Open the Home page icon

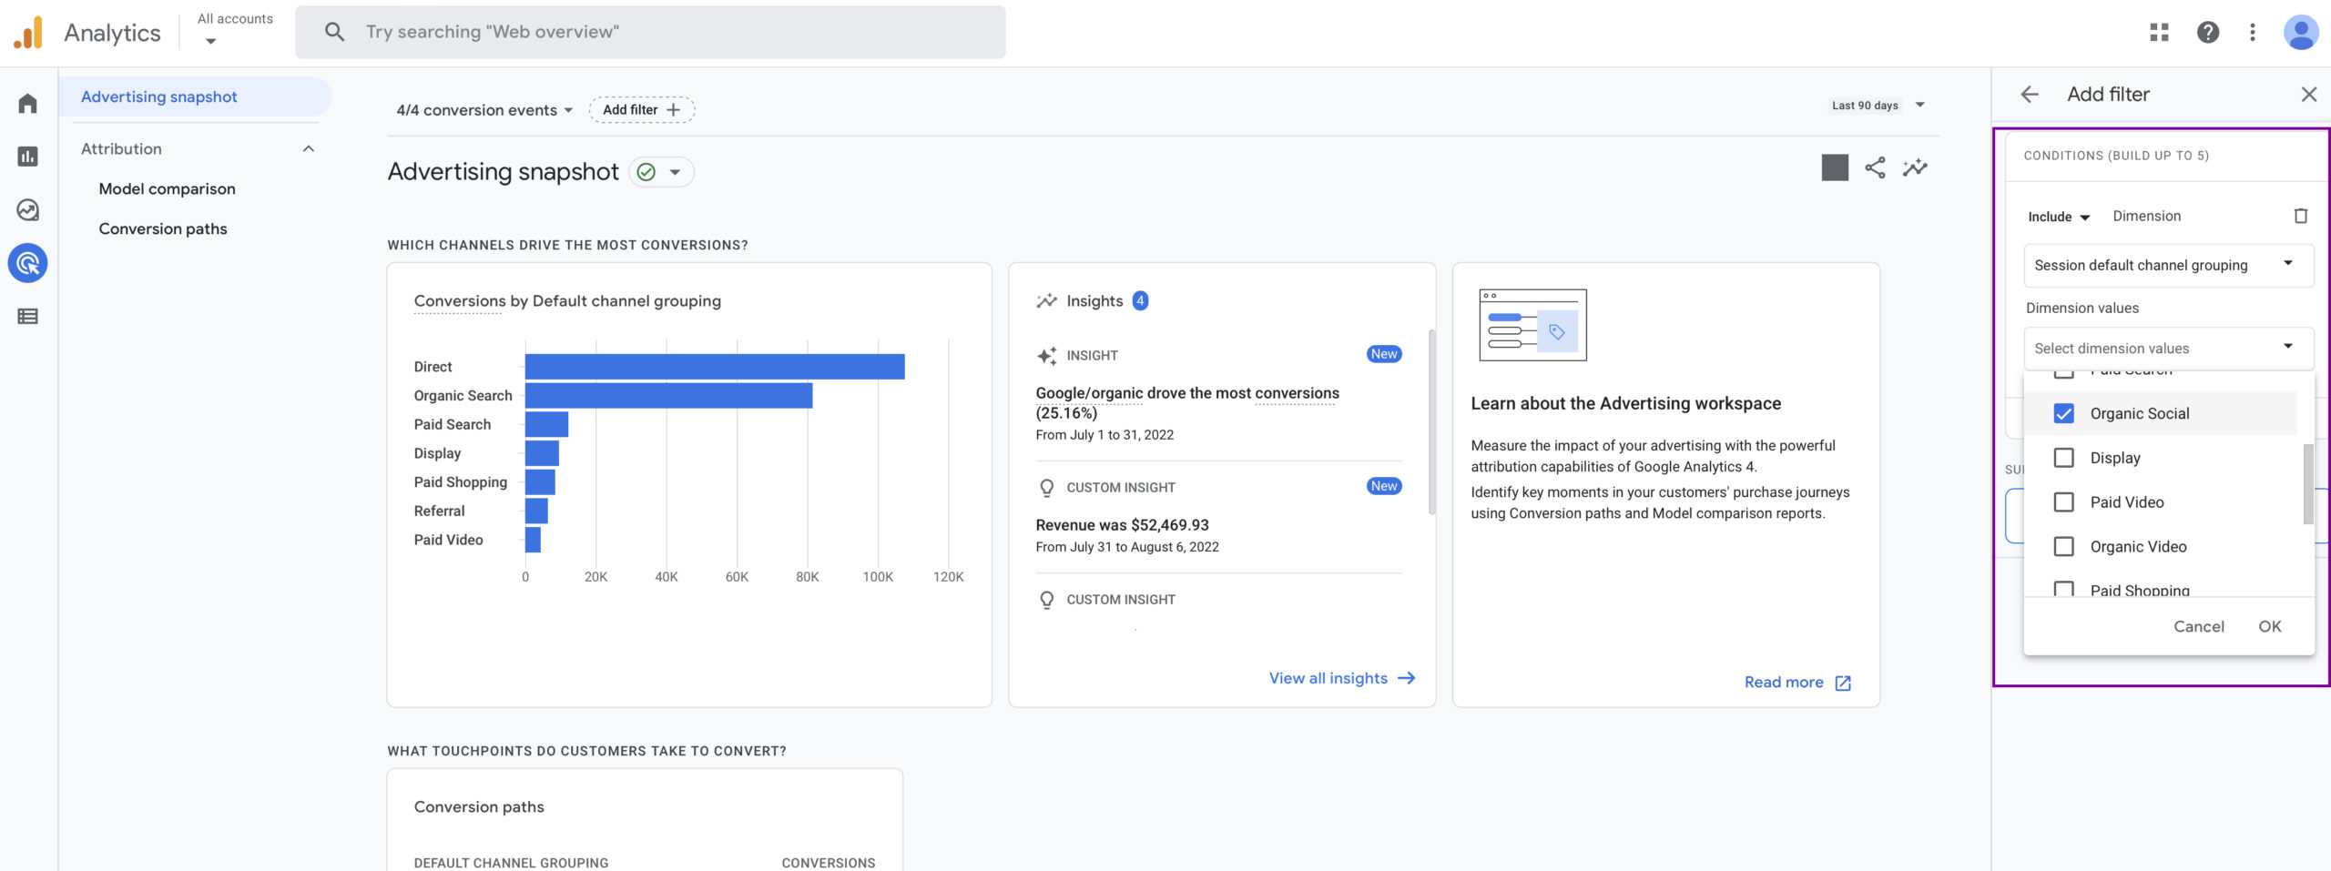click(x=27, y=103)
